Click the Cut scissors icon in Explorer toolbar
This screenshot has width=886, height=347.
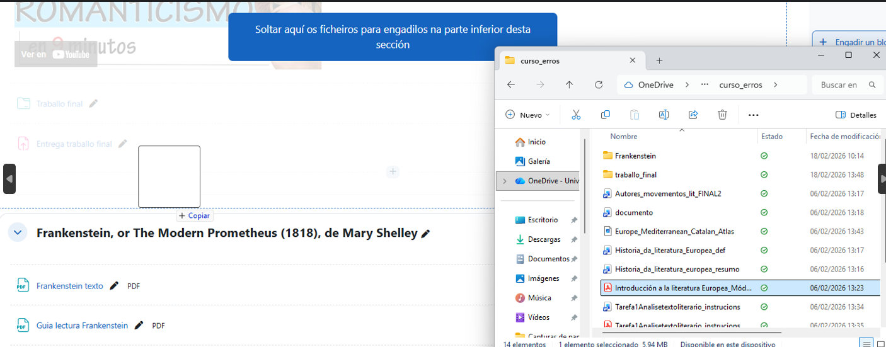tap(576, 115)
